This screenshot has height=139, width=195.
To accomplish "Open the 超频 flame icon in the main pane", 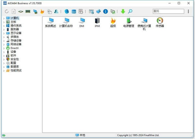I will pyautogui.click(x=113, y=23).
